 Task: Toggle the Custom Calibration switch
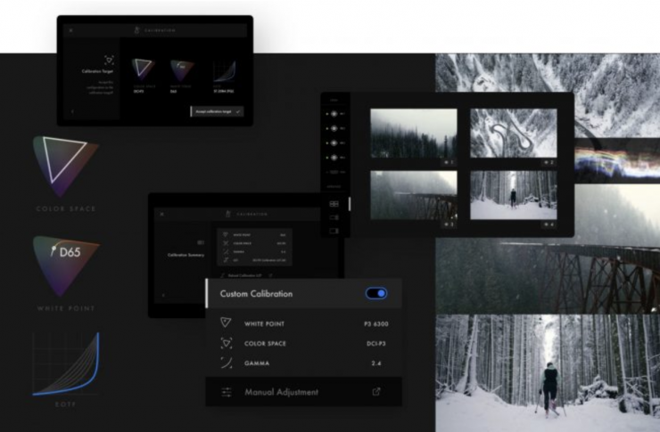point(376,293)
